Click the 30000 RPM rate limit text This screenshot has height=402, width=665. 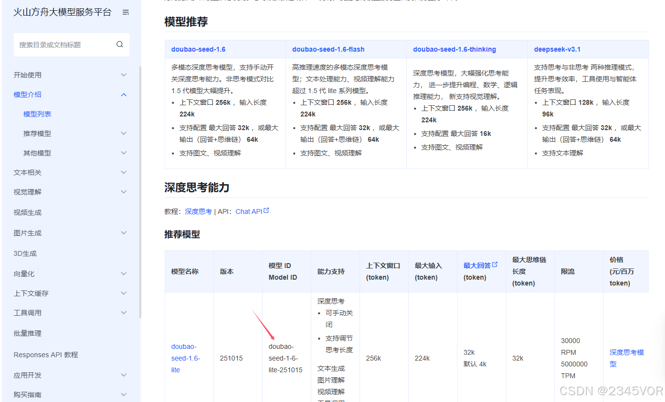click(x=570, y=346)
